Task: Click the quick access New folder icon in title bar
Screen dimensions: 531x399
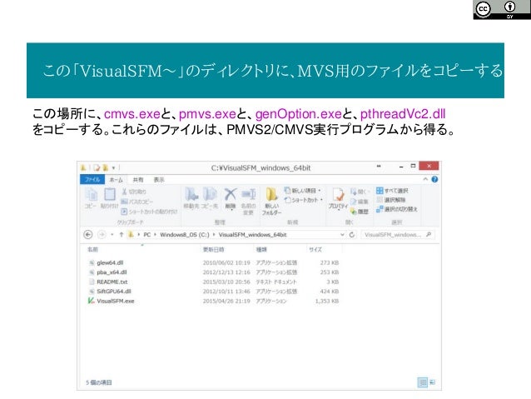Action: click(x=106, y=167)
